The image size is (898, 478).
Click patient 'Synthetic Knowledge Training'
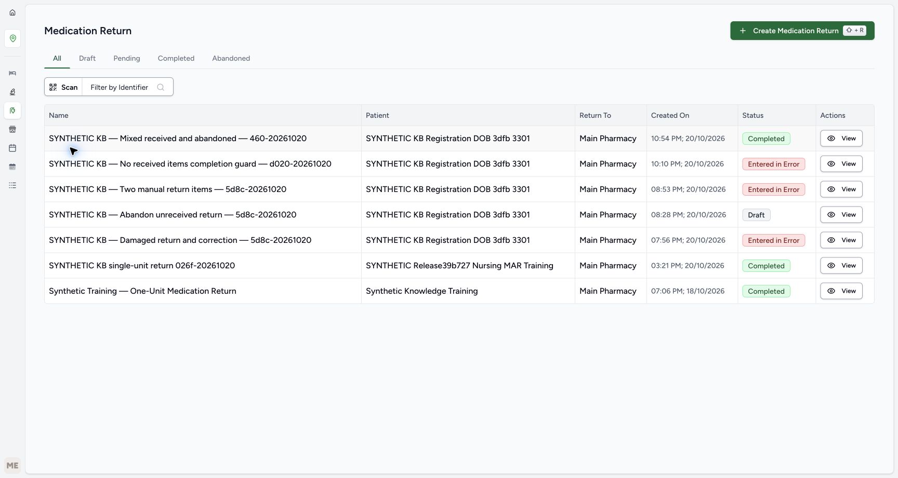pyautogui.click(x=421, y=291)
